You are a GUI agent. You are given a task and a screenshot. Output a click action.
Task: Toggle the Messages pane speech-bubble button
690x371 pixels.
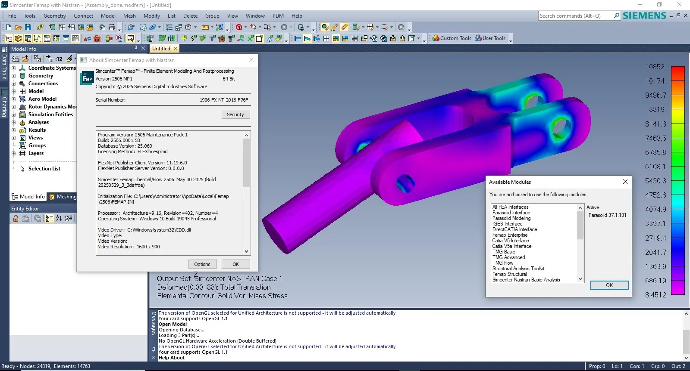pyautogui.click(x=131, y=38)
